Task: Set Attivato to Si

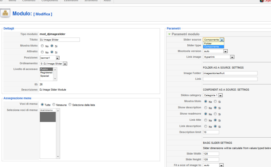Action: click(52, 52)
